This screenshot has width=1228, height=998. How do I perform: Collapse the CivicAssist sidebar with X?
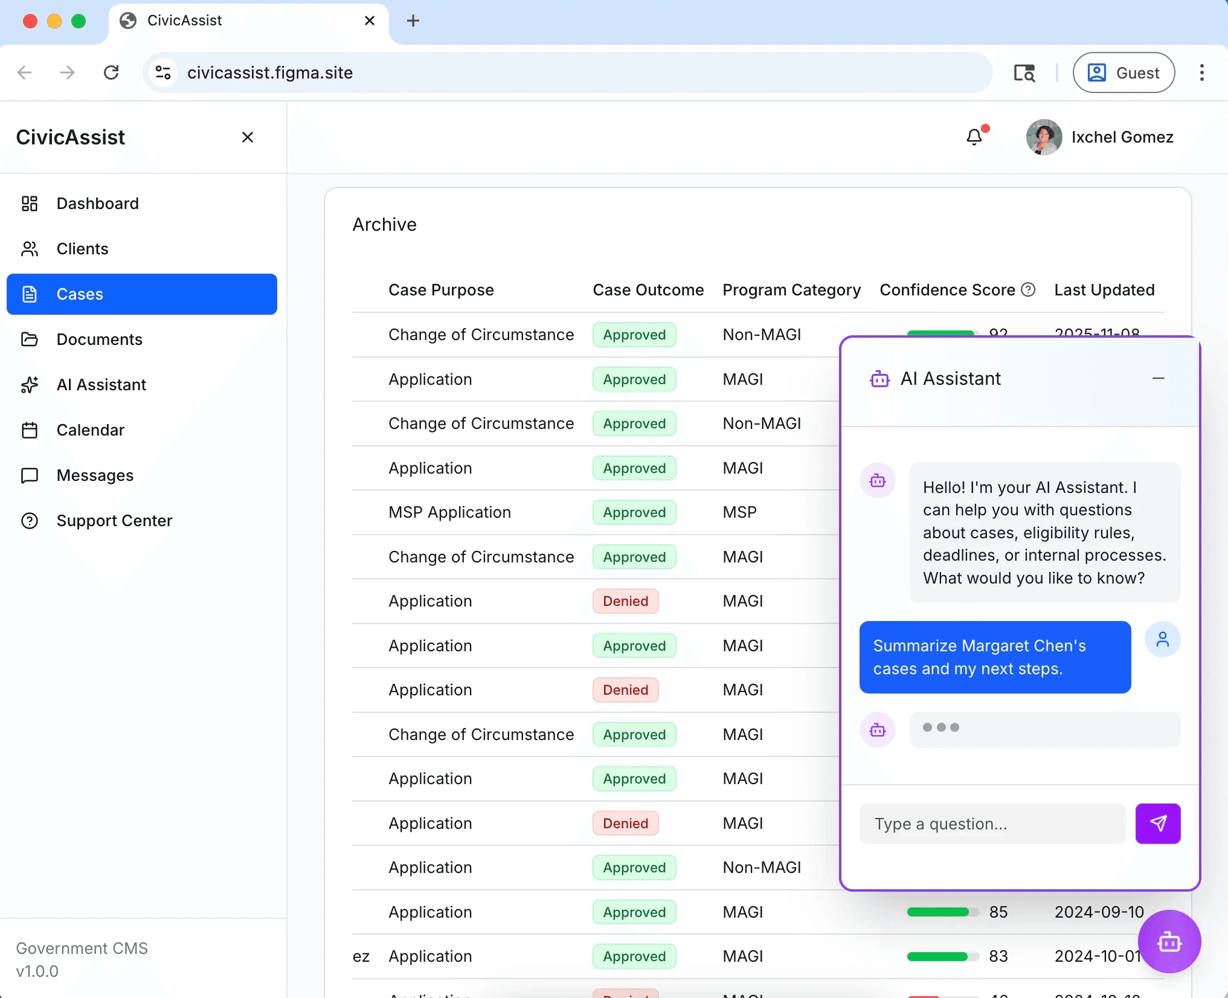(x=248, y=137)
